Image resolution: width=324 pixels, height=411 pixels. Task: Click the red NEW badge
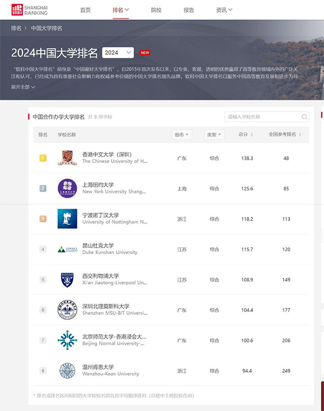[x=145, y=53]
